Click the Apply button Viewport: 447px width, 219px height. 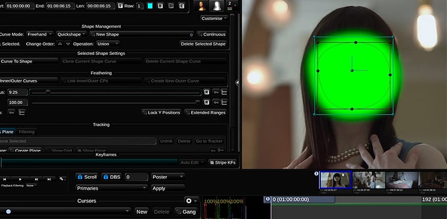tap(168, 188)
